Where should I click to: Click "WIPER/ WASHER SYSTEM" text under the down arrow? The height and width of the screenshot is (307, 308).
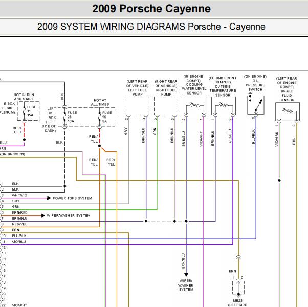(x=186, y=285)
